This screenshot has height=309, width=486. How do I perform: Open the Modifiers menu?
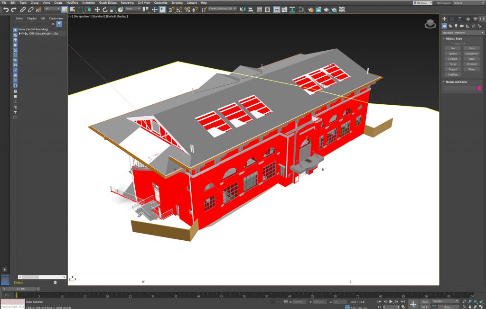pyautogui.click(x=72, y=3)
